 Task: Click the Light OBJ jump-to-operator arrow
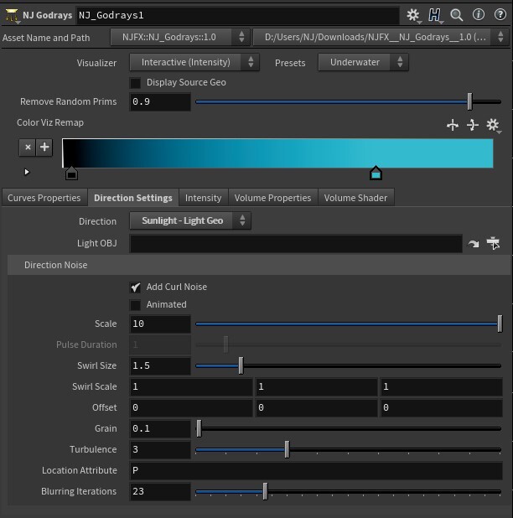click(x=473, y=244)
